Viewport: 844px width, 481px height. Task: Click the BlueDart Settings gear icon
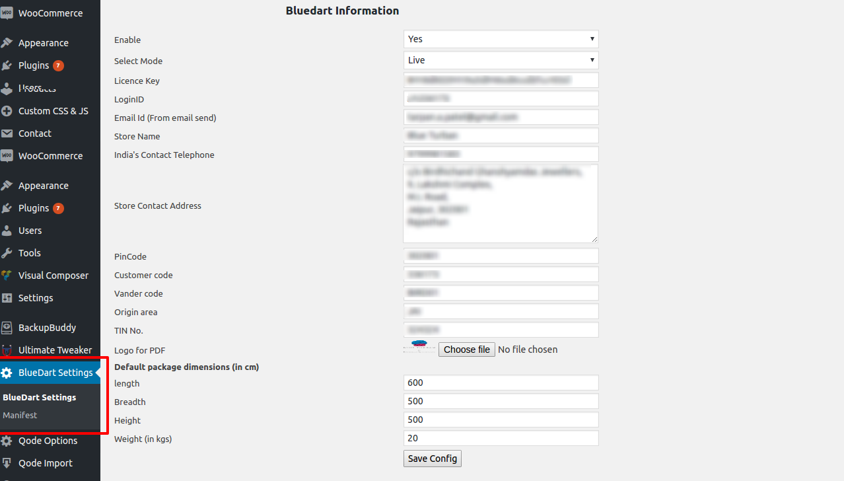pos(7,373)
